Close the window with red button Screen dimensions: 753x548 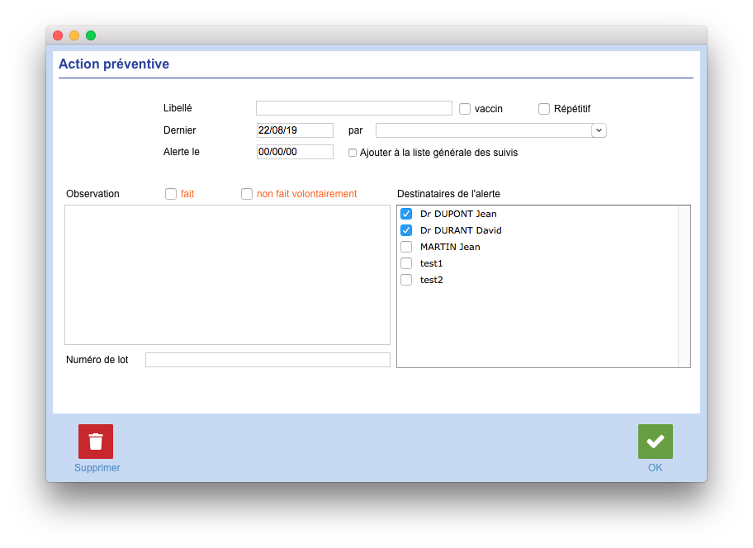click(58, 35)
